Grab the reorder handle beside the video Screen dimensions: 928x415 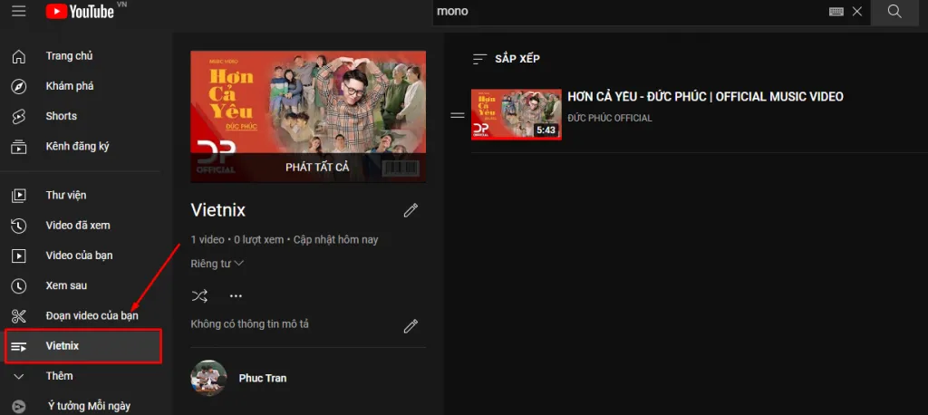458,115
